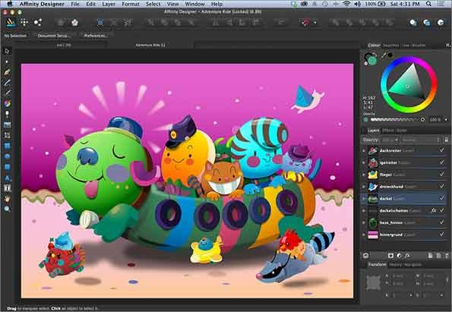Click the mask layer icon in Layers footer
This screenshot has height=312, width=452.
[390, 256]
